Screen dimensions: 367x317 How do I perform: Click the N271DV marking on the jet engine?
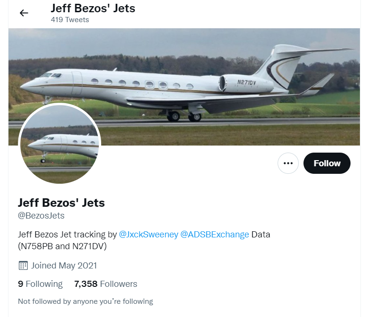click(x=247, y=82)
